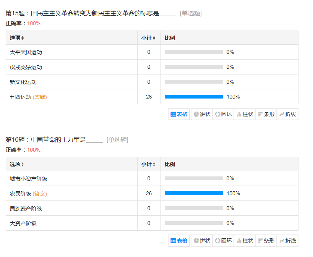This screenshot has width=313, height=257.
Task: Sort question 16 table by 小计 column
Action: pos(148,165)
